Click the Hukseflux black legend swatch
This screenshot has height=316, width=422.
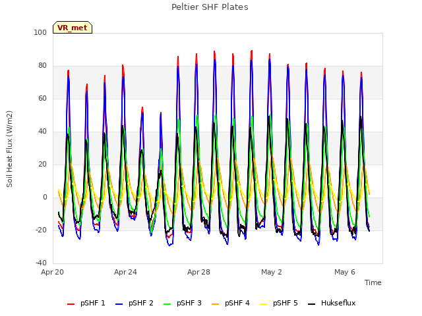(312, 304)
